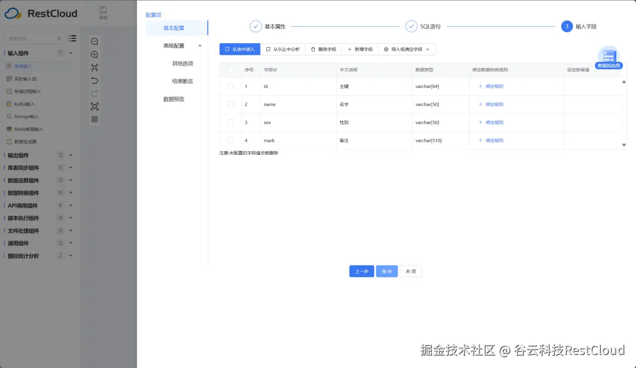Toggle the select-all checkbox in table header
Screen dimensions: 636x368
[x=231, y=70]
